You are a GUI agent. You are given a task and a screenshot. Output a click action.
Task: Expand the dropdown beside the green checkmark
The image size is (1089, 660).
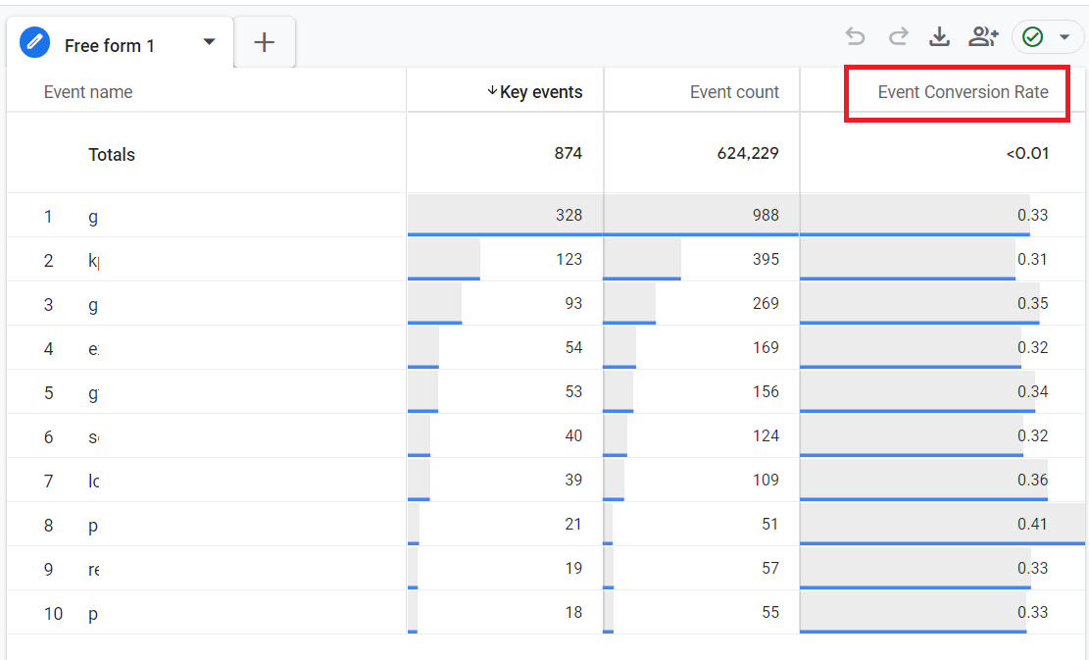[1064, 36]
